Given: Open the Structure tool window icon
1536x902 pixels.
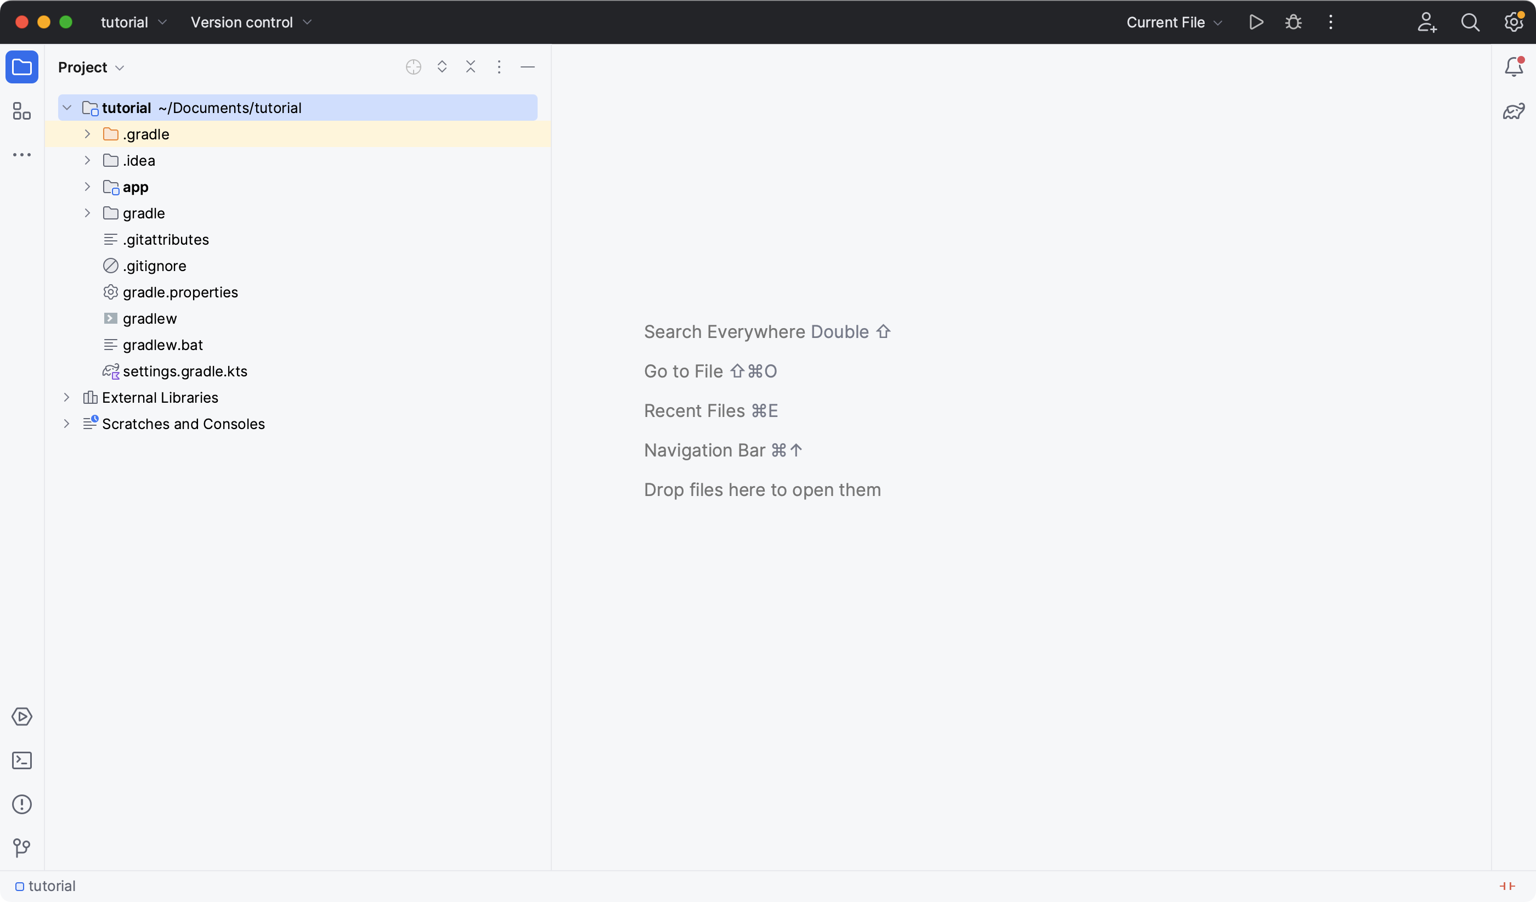Looking at the screenshot, I should tap(22, 111).
